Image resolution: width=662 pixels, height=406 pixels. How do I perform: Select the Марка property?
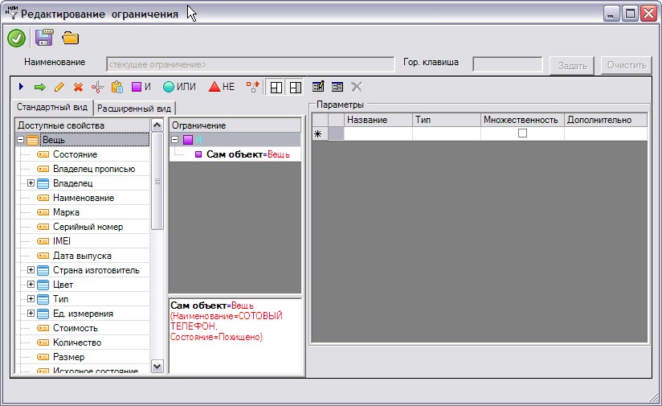(x=67, y=212)
